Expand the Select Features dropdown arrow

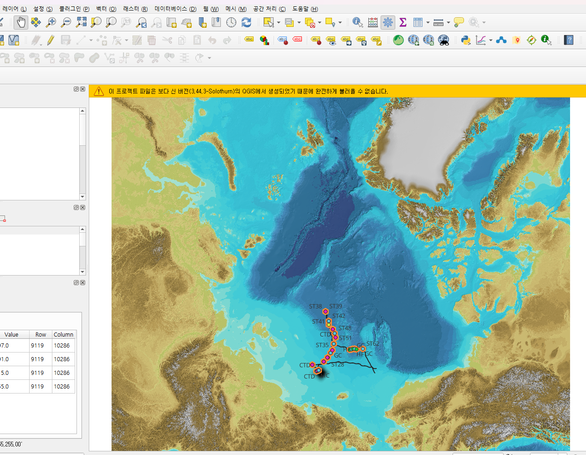pos(279,22)
